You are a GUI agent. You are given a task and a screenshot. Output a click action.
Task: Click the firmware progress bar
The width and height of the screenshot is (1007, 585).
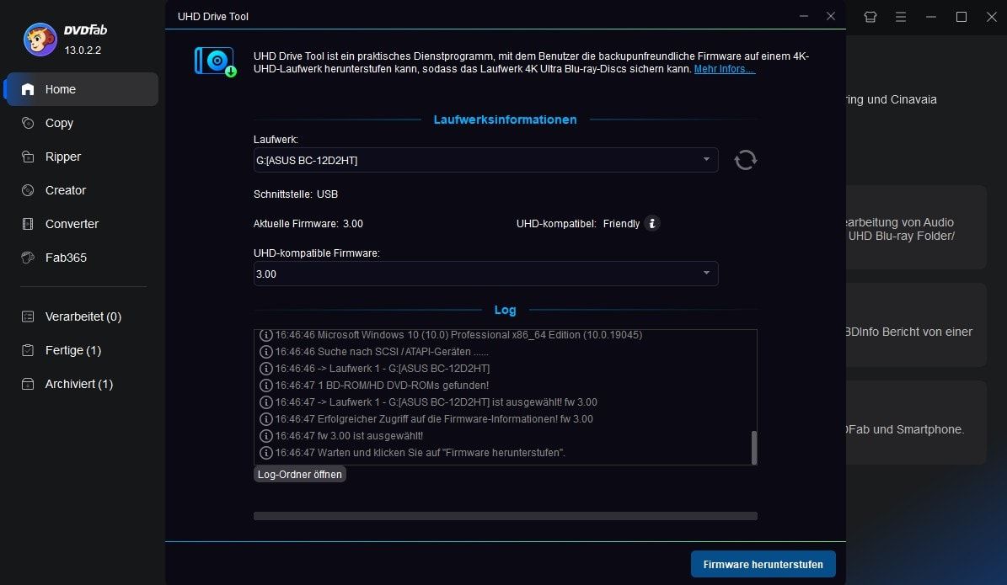506,516
